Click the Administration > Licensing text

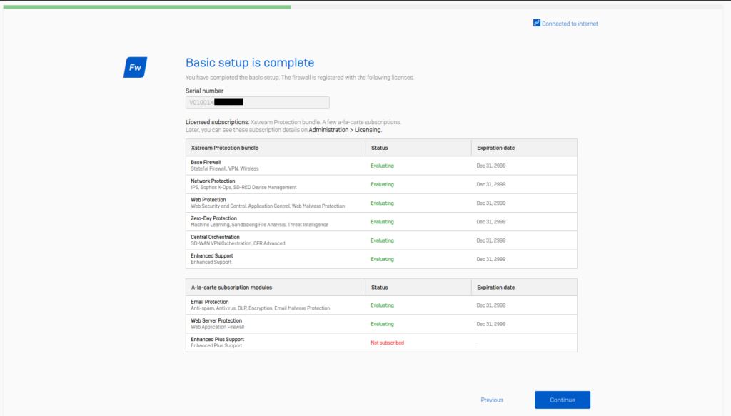point(345,130)
